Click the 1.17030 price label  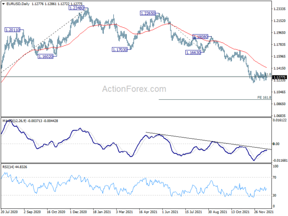coord(120,49)
